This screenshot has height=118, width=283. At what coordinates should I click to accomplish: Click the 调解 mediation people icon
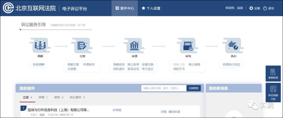[x=40, y=46]
